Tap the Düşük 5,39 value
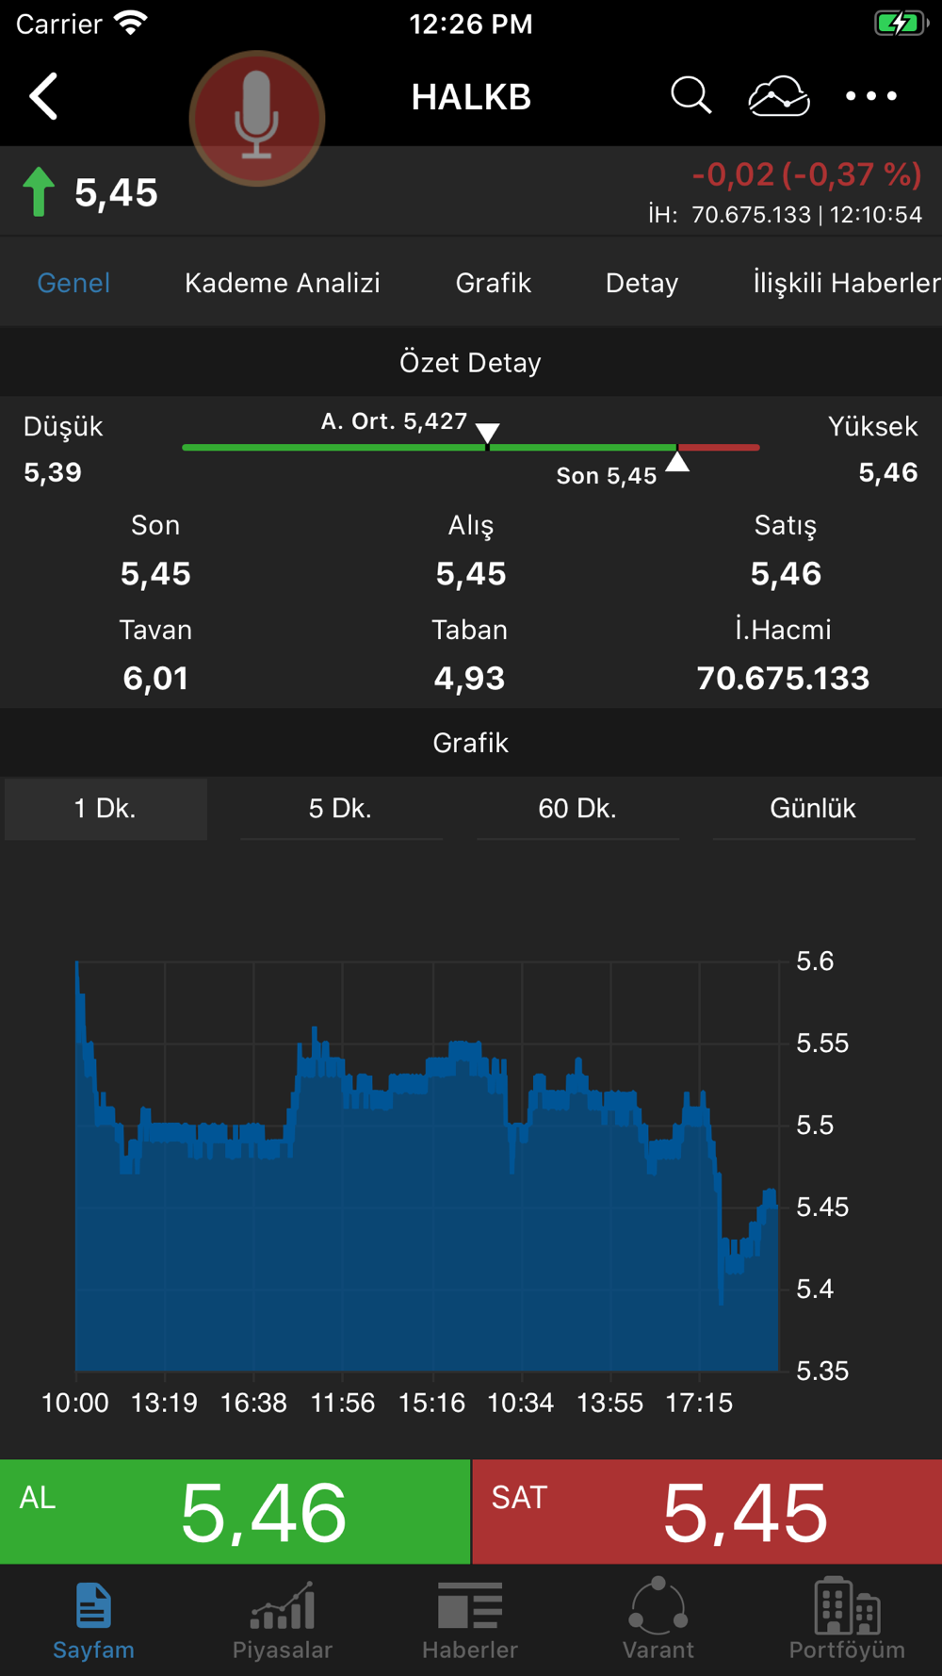The width and height of the screenshot is (942, 1676). [x=53, y=472]
